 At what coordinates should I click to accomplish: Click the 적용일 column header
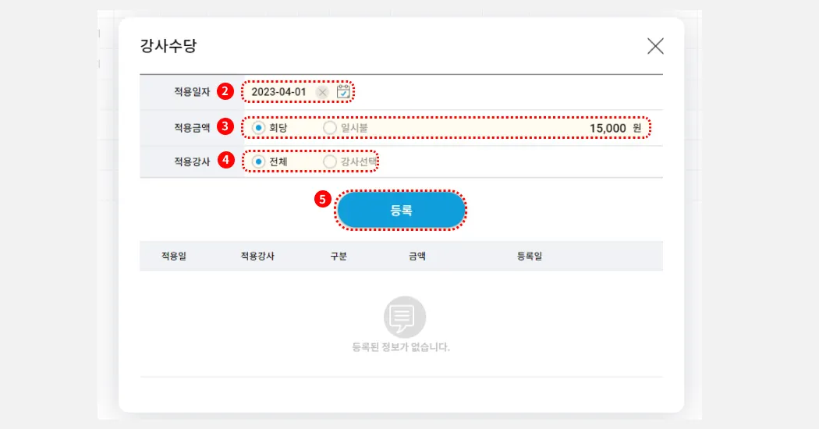[x=174, y=256]
